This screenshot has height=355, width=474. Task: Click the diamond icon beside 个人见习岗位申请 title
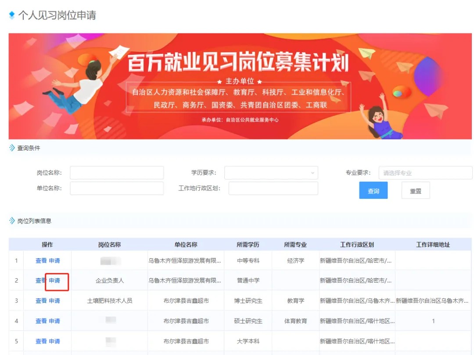[12, 15]
